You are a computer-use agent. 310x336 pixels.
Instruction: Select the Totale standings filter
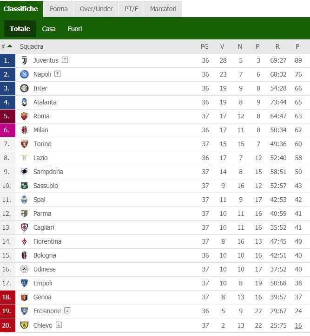tap(20, 29)
